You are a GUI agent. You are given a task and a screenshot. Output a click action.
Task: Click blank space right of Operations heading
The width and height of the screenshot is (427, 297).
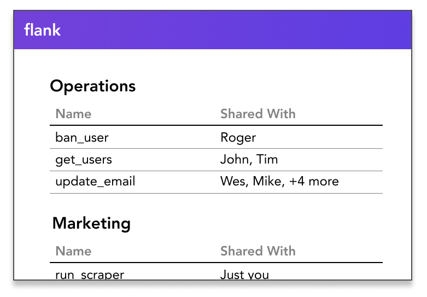262,86
